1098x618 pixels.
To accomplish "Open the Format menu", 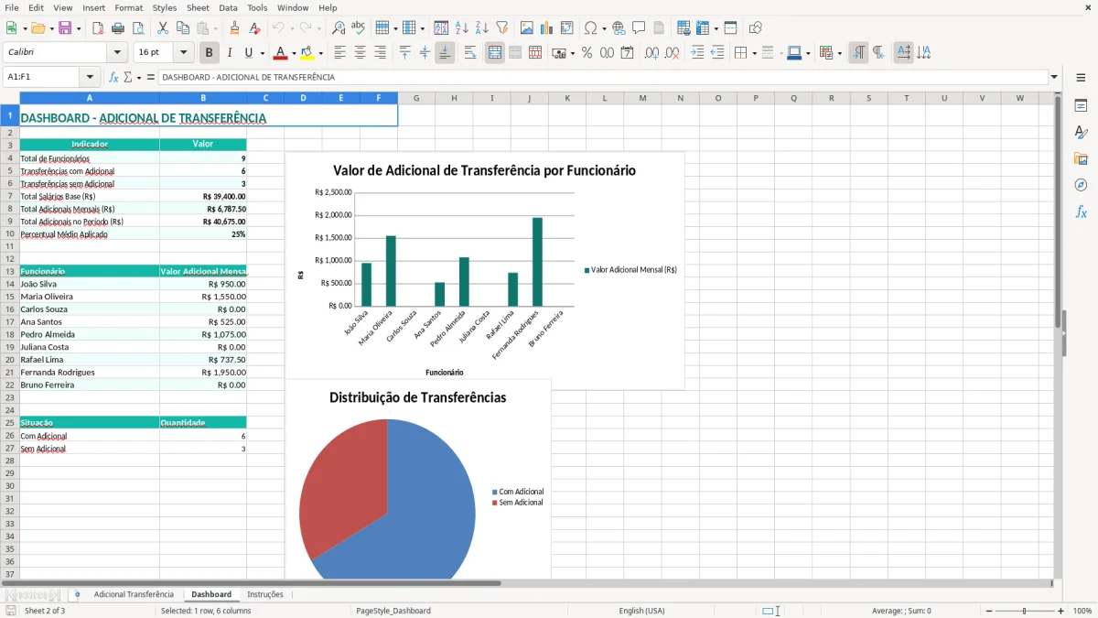I will [129, 7].
